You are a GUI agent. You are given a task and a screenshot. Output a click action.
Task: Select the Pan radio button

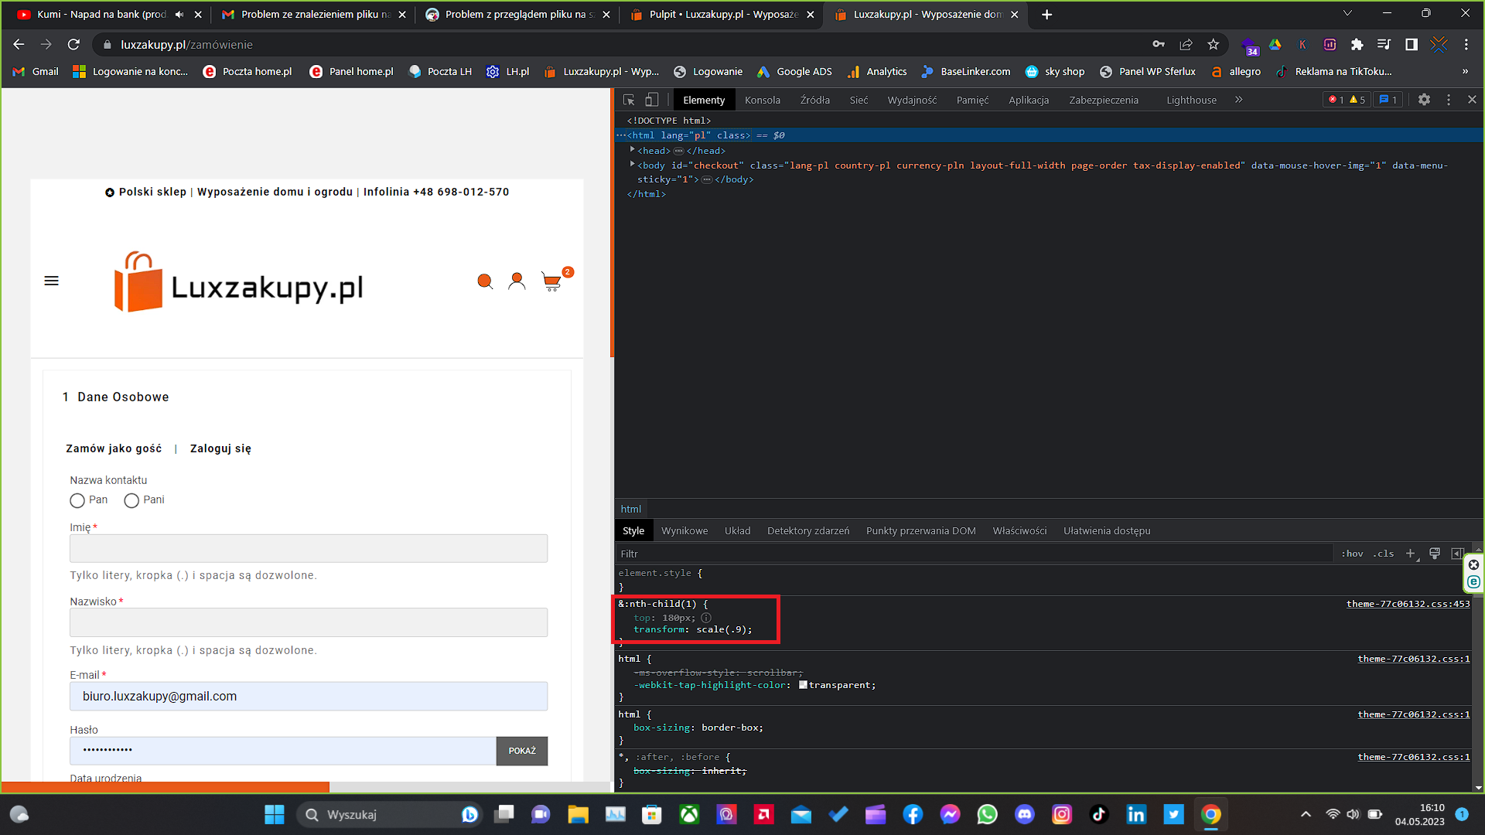pyautogui.click(x=77, y=500)
